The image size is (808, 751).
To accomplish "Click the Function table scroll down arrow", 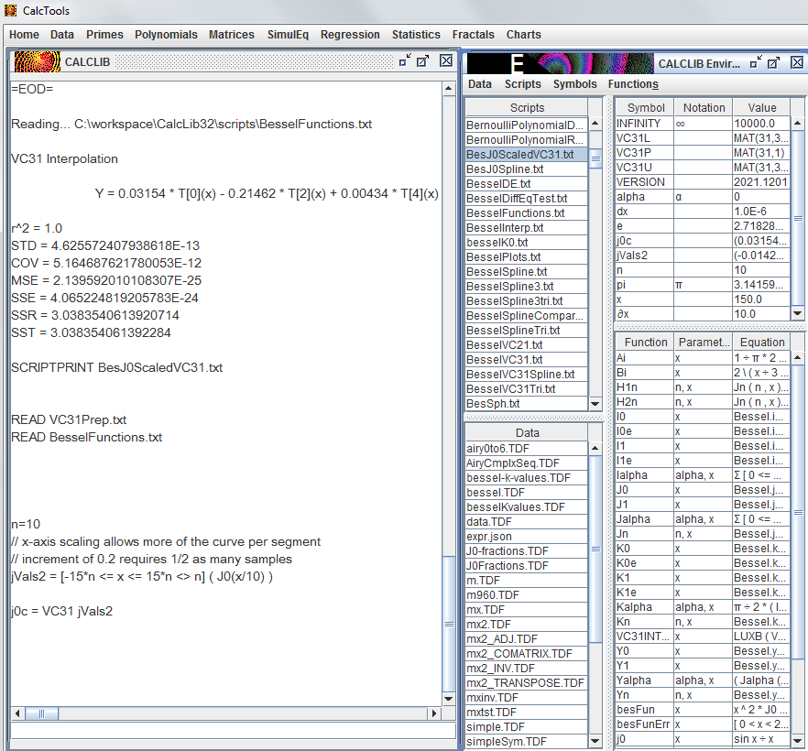I will [798, 741].
